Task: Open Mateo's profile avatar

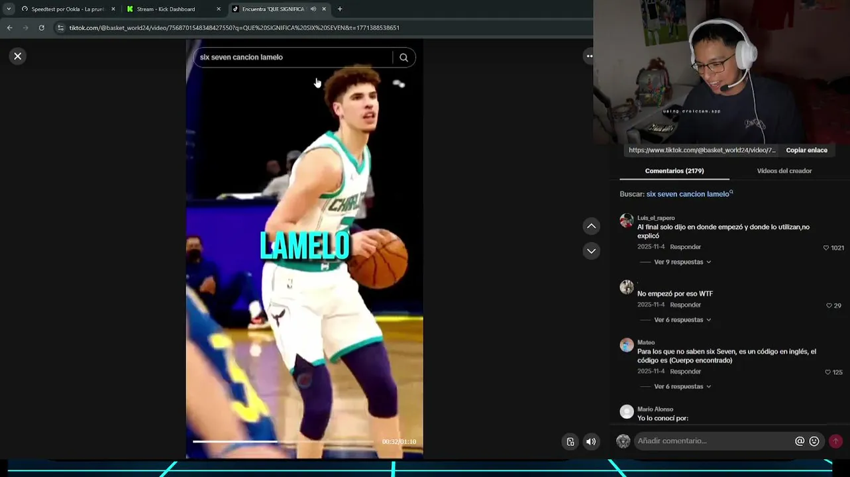Action: [627, 345]
